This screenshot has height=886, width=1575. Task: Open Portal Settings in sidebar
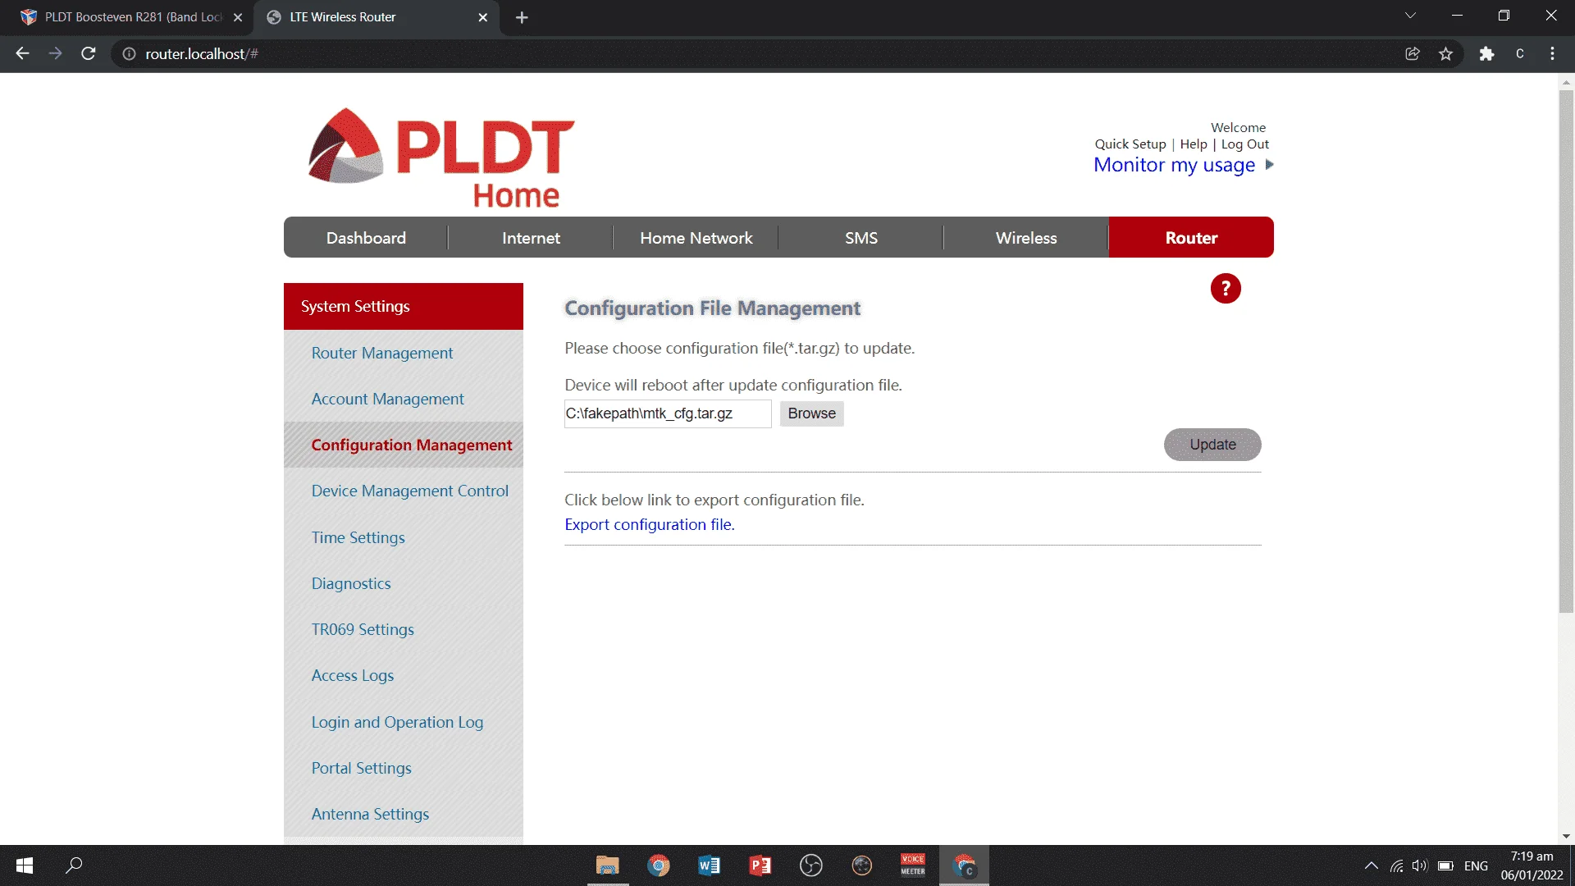pos(361,768)
